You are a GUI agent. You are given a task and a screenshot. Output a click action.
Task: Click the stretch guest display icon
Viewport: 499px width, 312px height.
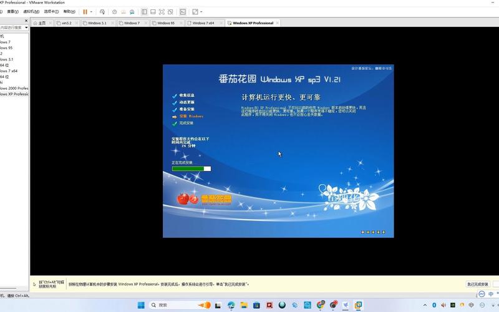[x=195, y=12]
